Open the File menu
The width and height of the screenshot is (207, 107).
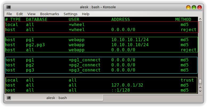(9, 14)
